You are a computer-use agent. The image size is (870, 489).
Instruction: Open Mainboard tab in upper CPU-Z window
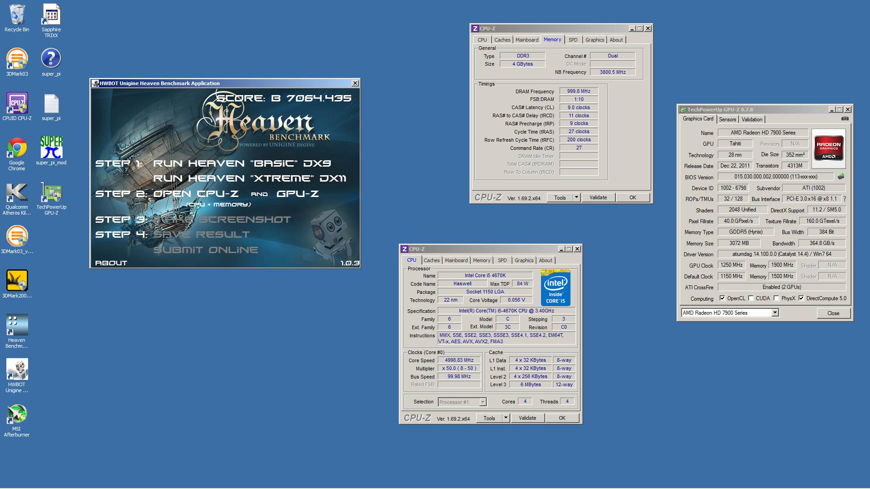coord(527,40)
